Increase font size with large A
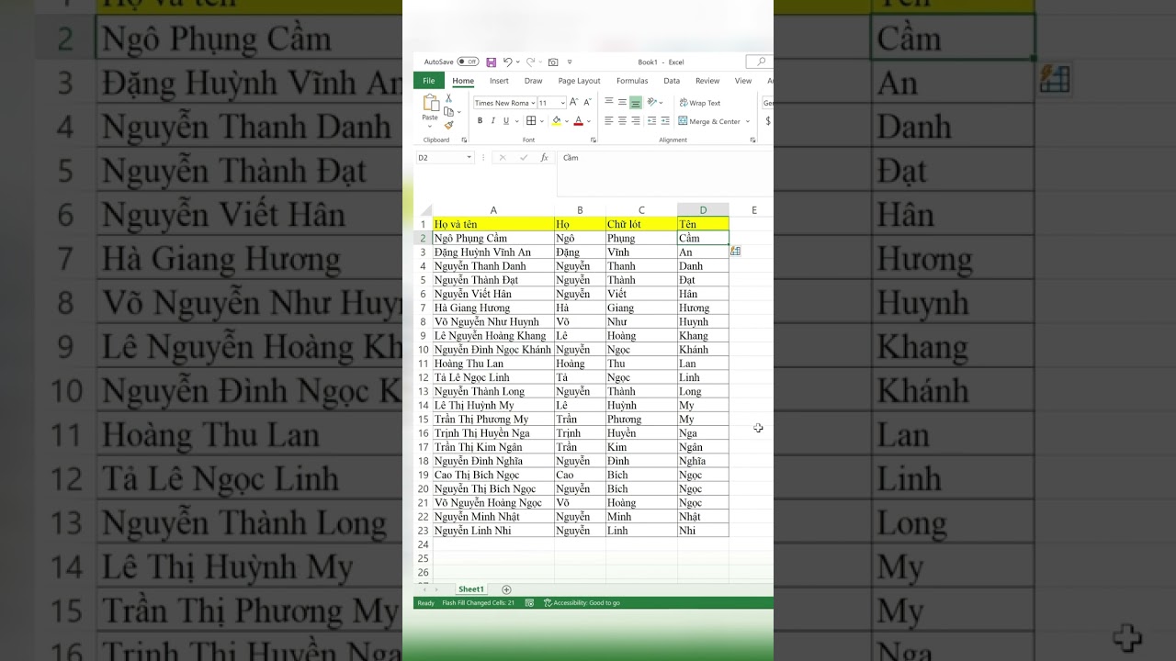The width and height of the screenshot is (1176, 661). pos(573,103)
